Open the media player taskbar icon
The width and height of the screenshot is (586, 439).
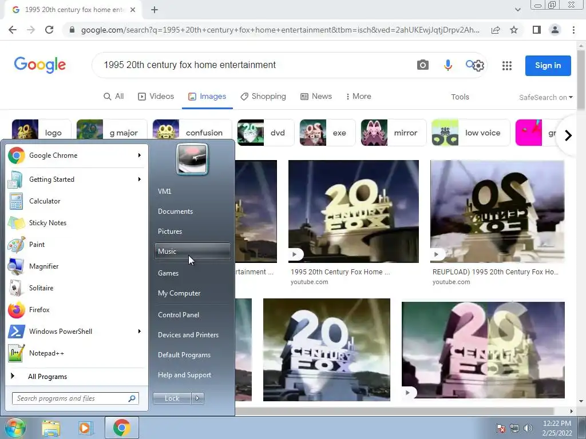coord(85,428)
